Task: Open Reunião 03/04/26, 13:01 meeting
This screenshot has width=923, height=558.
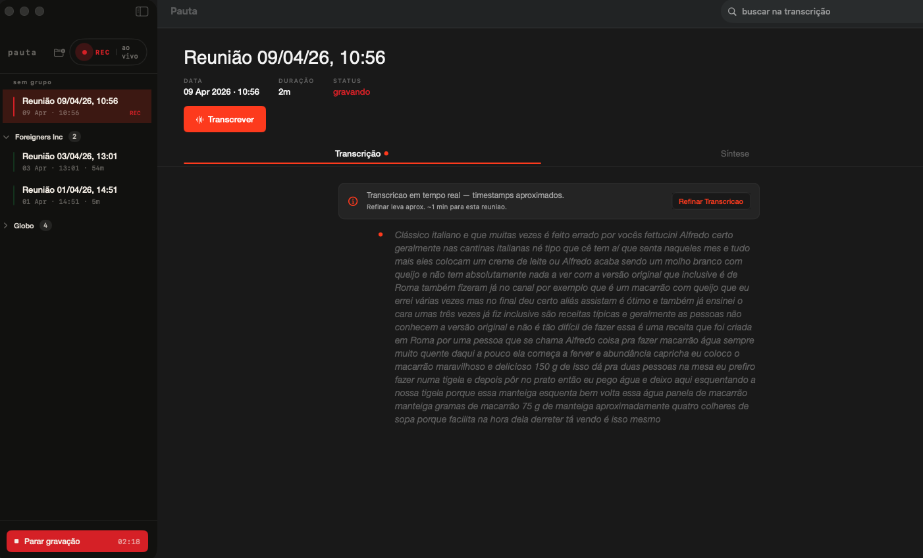Action: coord(70,161)
